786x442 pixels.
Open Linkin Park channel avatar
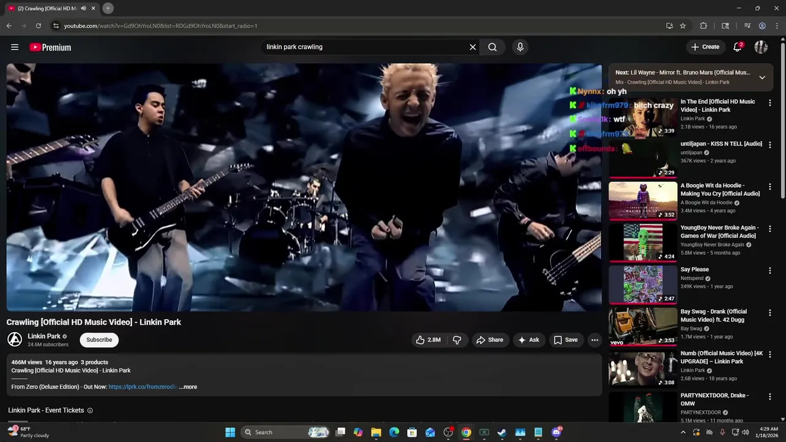point(15,339)
